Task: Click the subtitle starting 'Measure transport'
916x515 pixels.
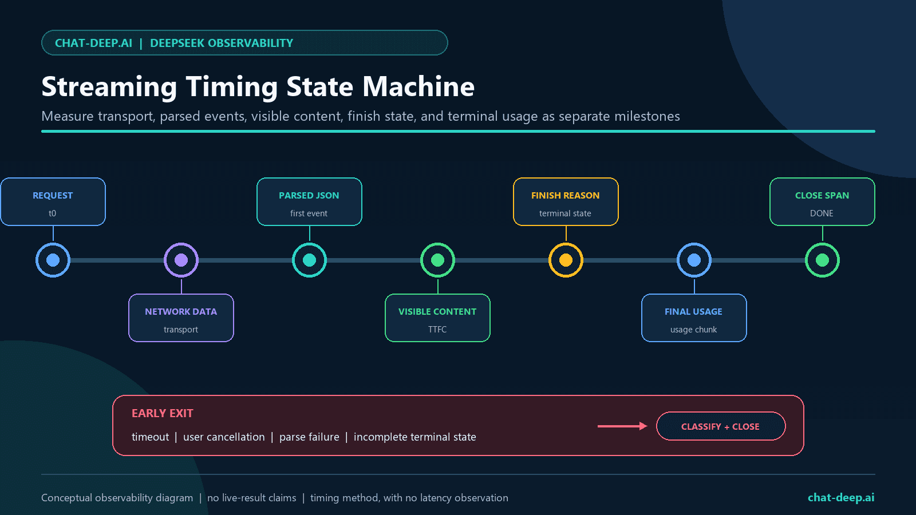Action: [361, 116]
